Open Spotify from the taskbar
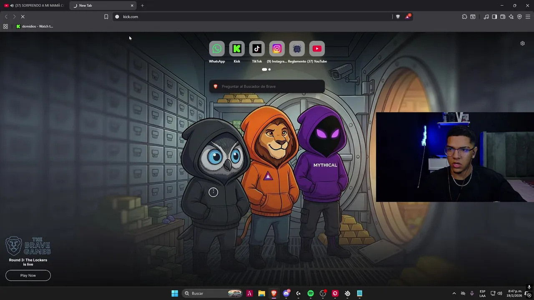Image resolution: width=534 pixels, height=300 pixels. click(x=310, y=293)
